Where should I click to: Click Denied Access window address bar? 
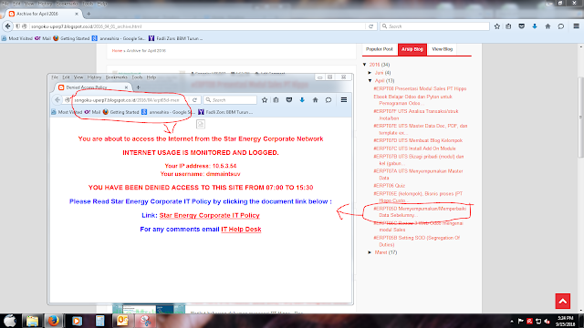point(130,99)
